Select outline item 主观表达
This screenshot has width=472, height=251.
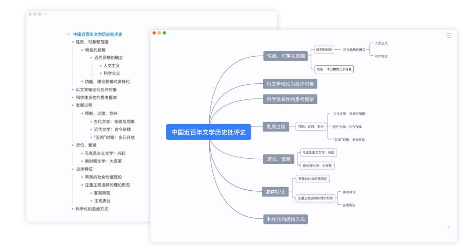102,201
